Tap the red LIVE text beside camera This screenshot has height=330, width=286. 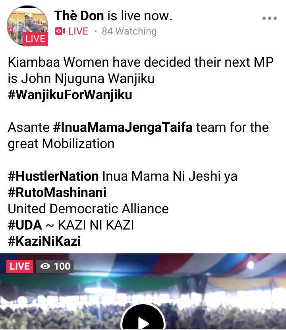point(78,31)
